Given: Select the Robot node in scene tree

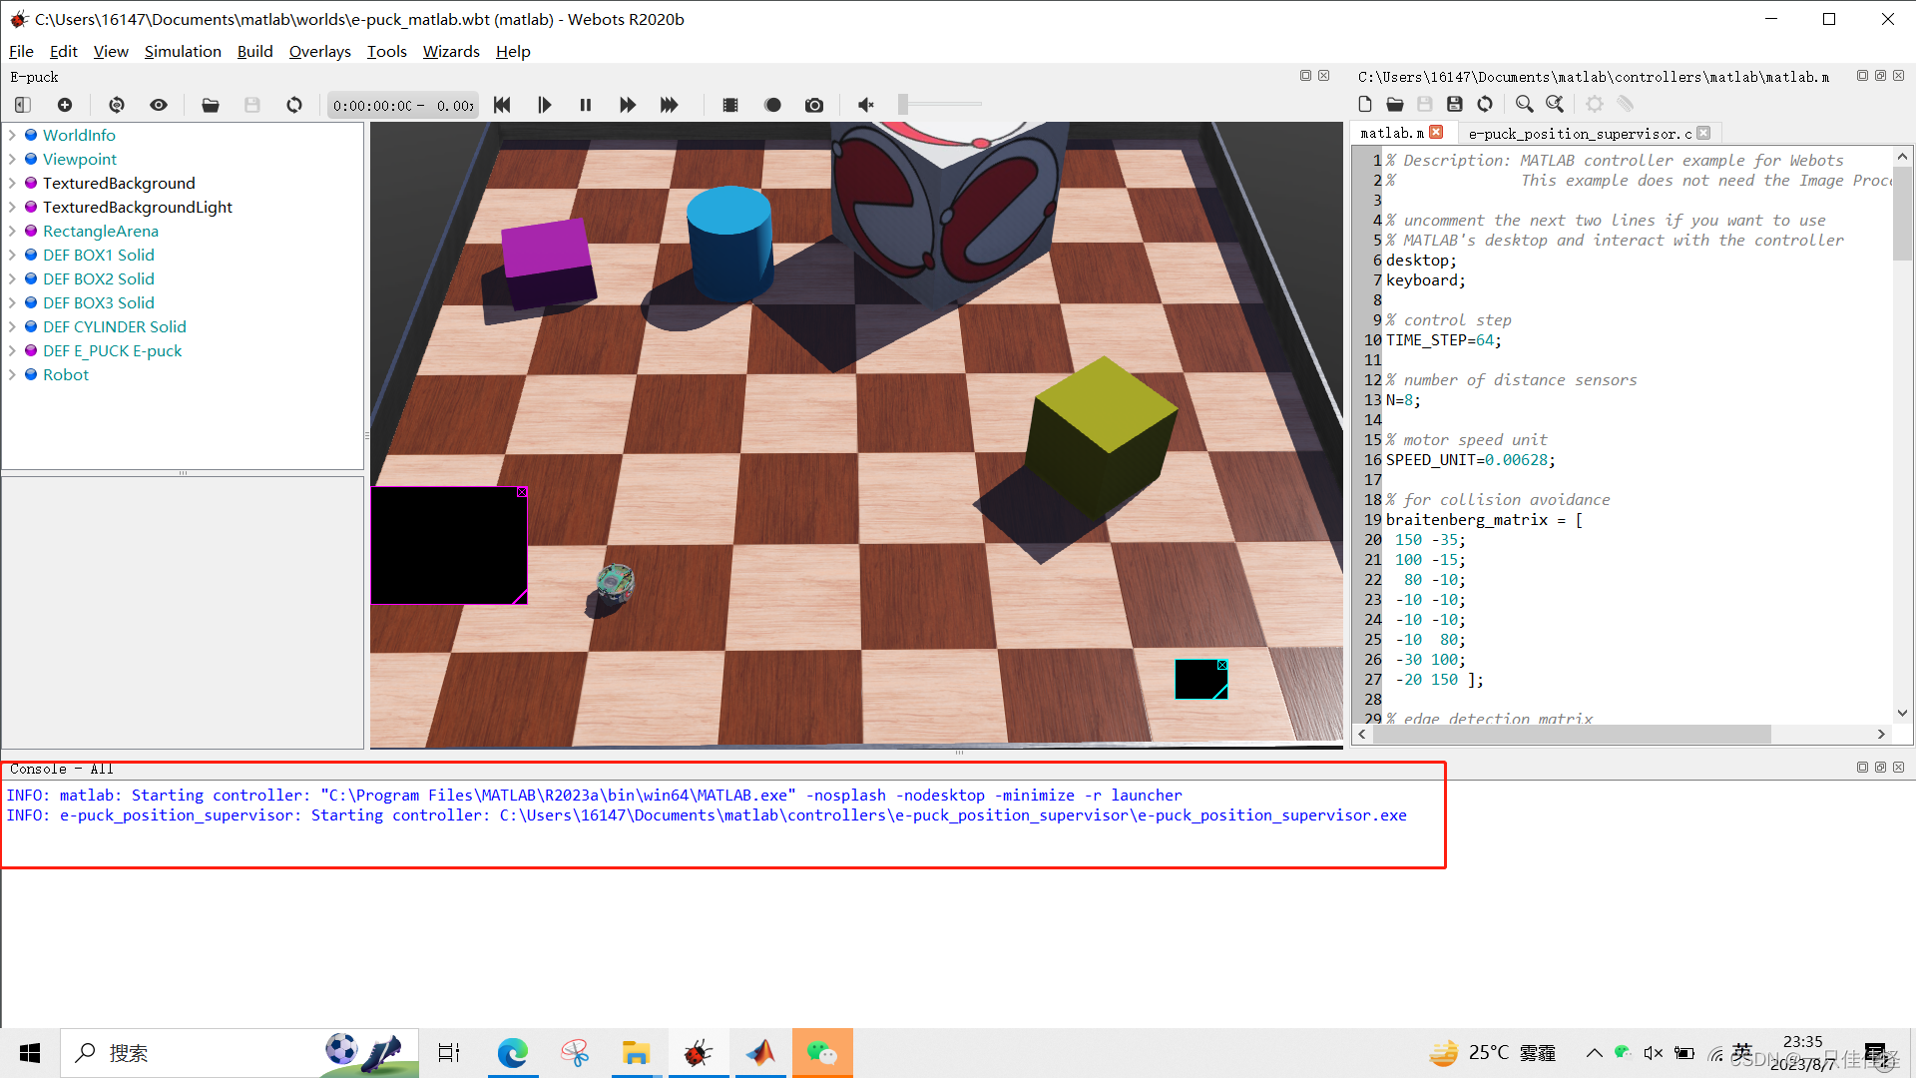Looking at the screenshot, I should click(x=66, y=374).
